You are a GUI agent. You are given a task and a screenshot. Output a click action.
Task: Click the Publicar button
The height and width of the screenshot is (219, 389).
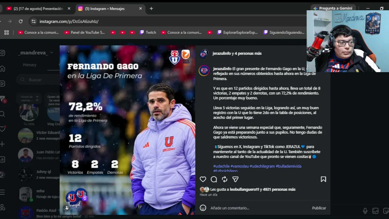pyautogui.click(x=319, y=208)
